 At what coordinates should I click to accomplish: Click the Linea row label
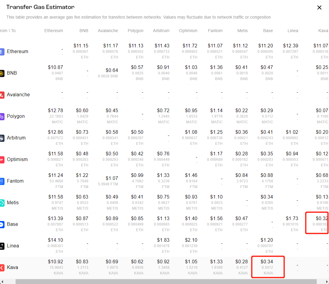click(x=13, y=246)
